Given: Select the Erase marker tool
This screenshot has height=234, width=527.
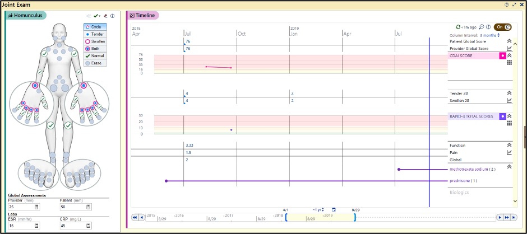Looking at the screenshot, I should [x=95, y=63].
